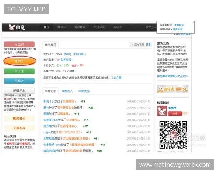Click the green 求关注 button

click(x=19, y=71)
